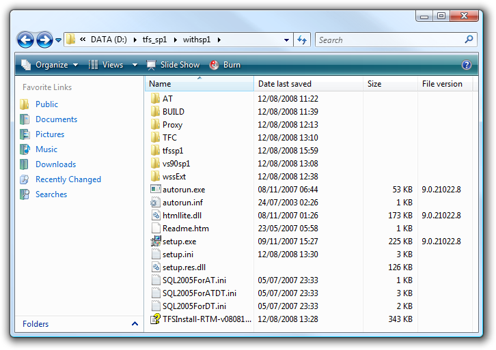Click the 53 KB size value
The image size is (496, 350).
click(402, 190)
